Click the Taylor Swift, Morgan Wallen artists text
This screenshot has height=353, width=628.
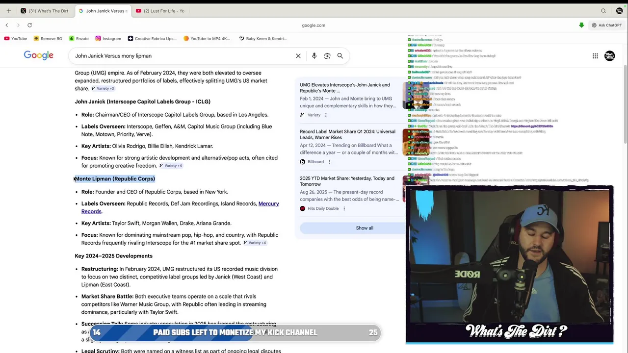click(x=172, y=223)
